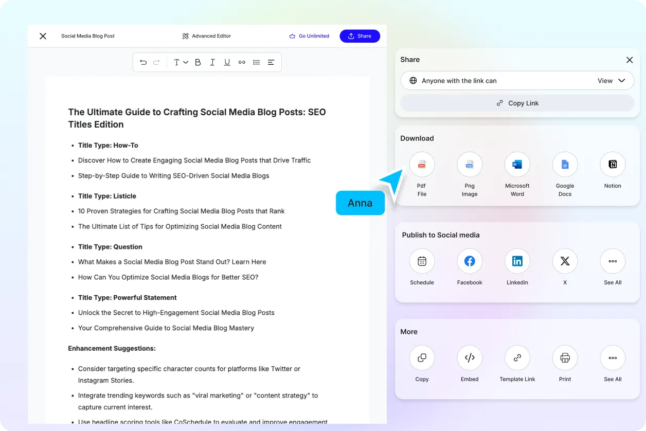This screenshot has height=431, width=646.
Task: Export the post as a Png Image
Action: point(470,164)
